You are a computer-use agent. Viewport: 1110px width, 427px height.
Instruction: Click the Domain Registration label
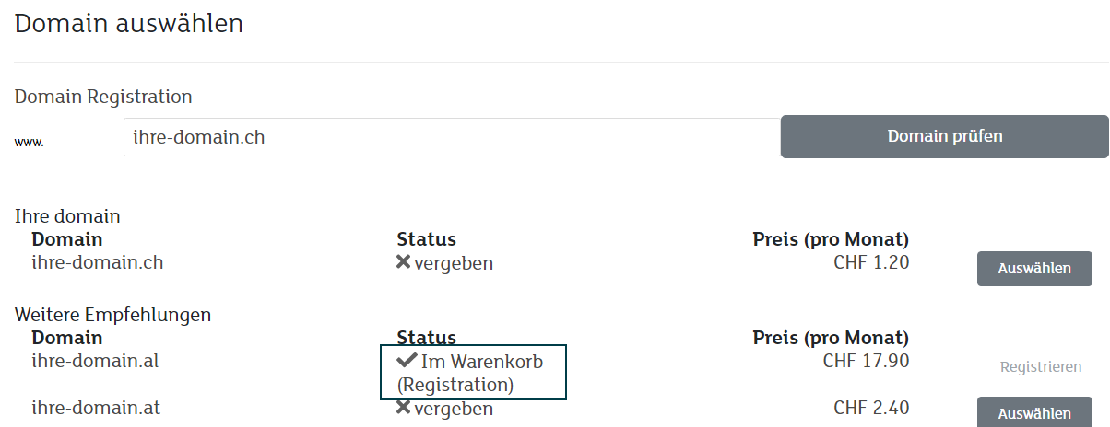point(103,96)
